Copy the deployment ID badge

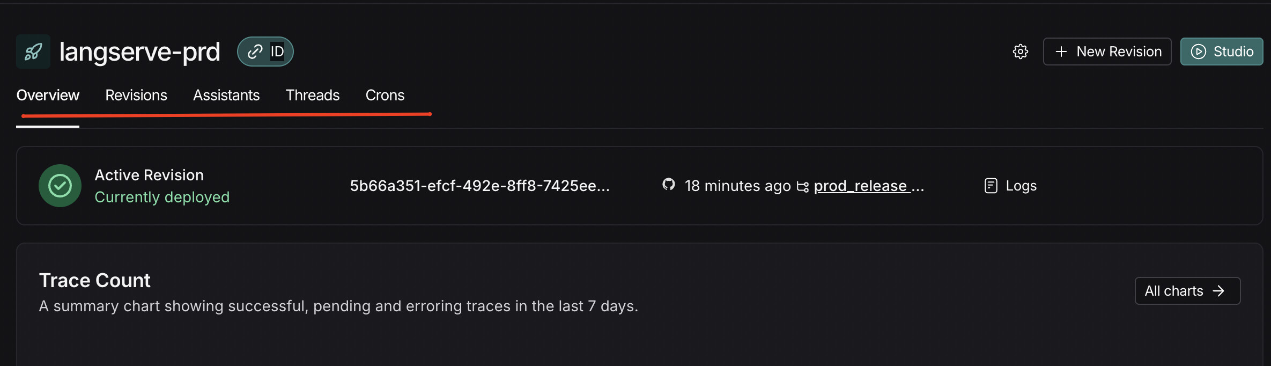coord(265,52)
